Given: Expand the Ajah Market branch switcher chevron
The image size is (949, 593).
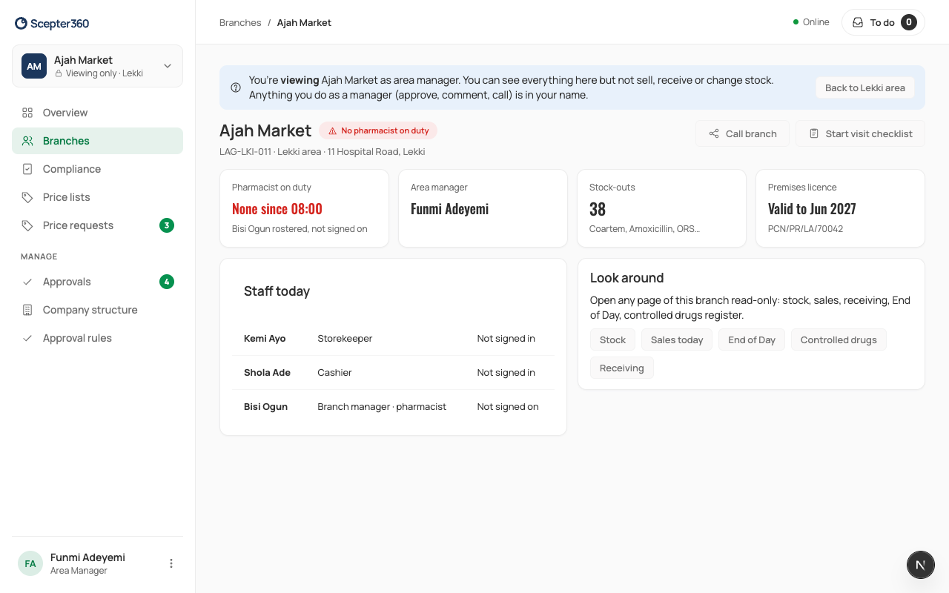Looking at the screenshot, I should [x=168, y=66].
